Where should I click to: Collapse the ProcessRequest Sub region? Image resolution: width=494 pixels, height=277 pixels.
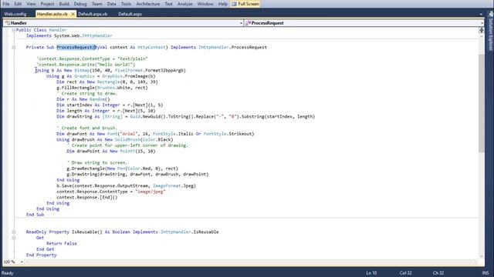point(14,48)
